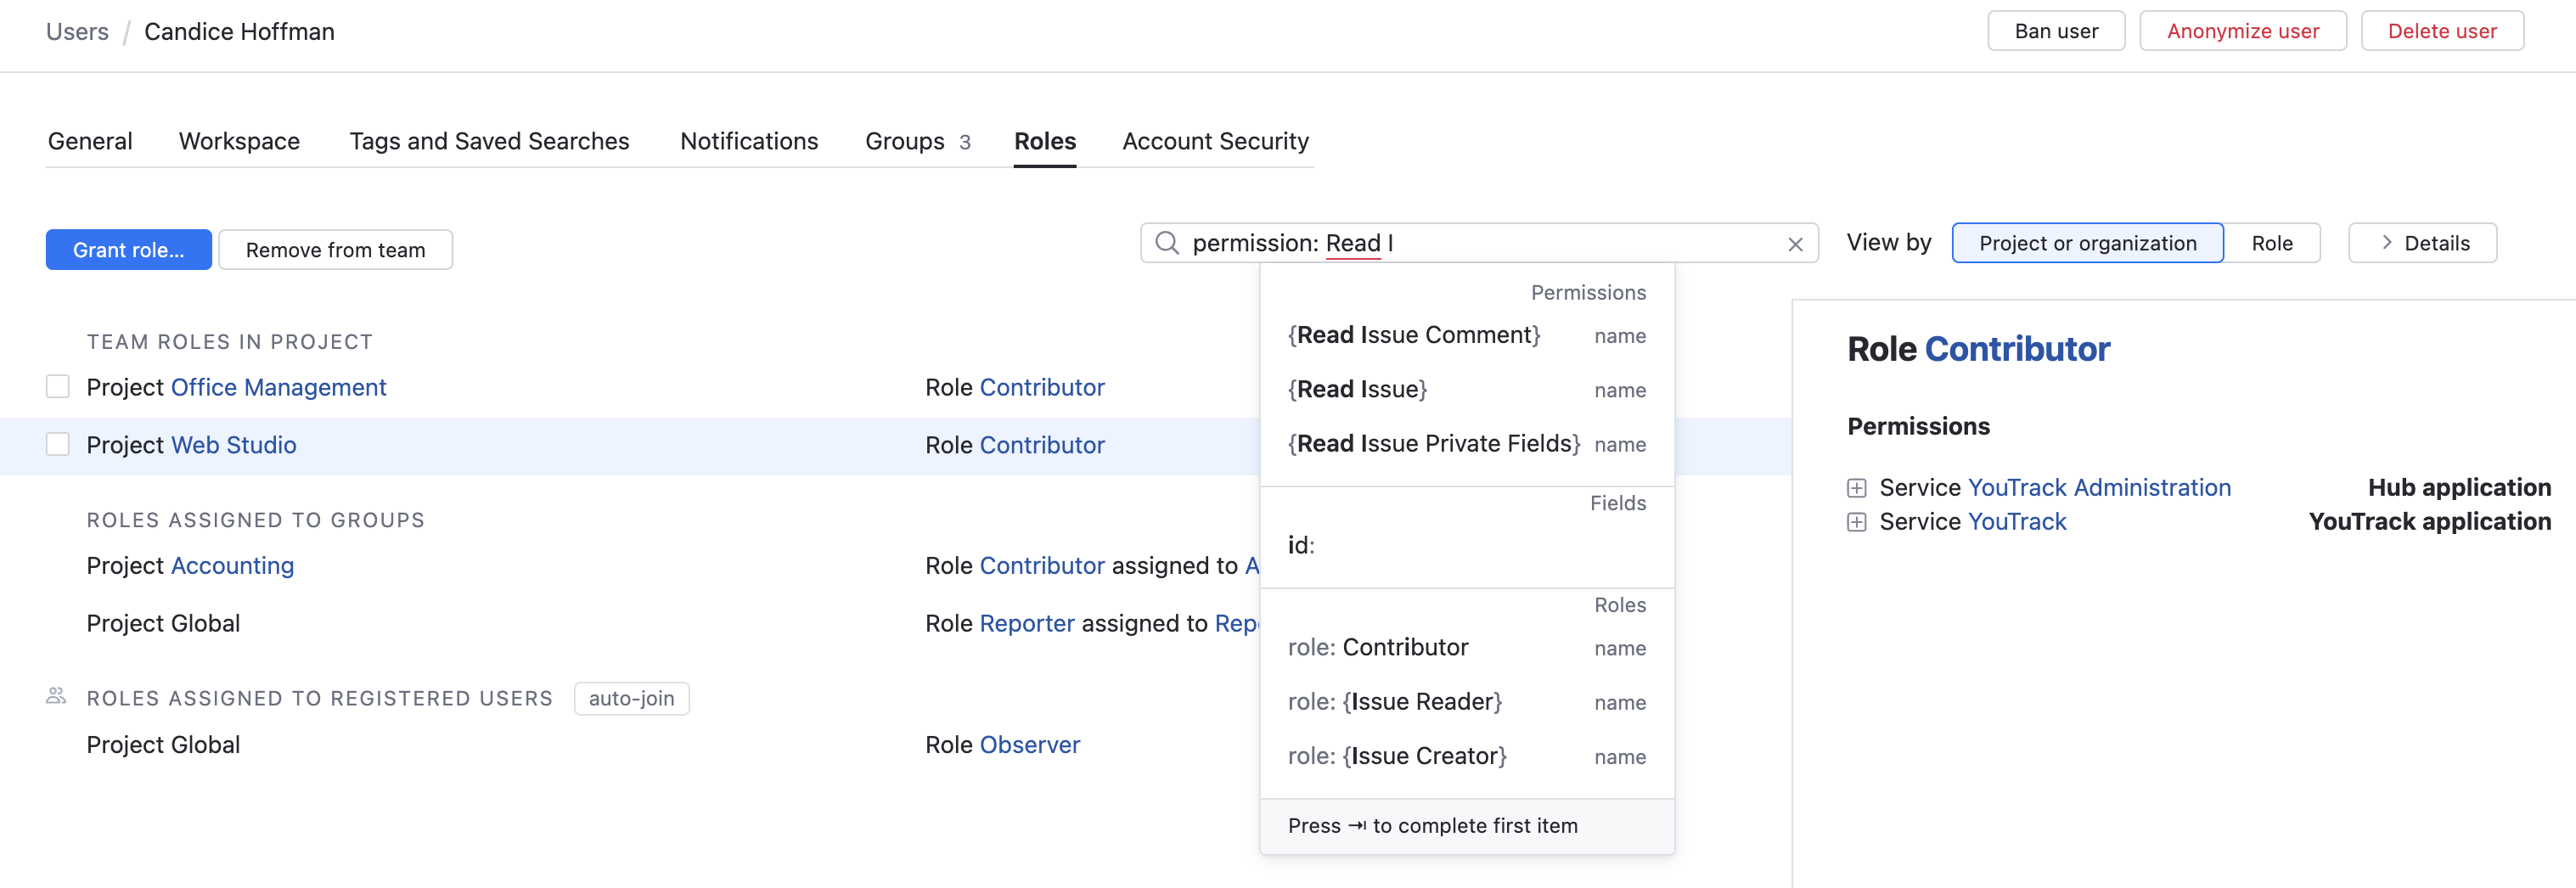Pick role: Issue Reader suggestion

[1394, 702]
